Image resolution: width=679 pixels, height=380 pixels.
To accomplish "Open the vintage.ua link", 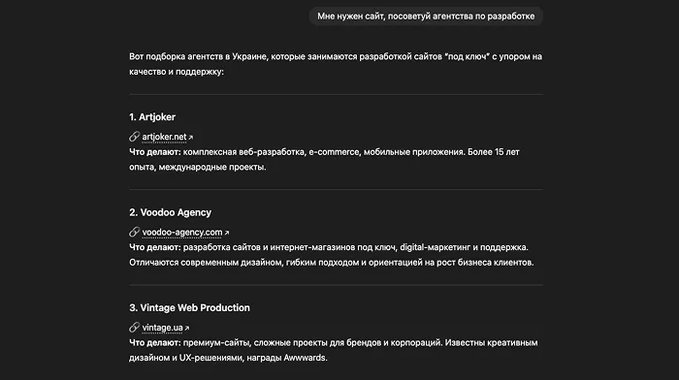I will click(162, 328).
